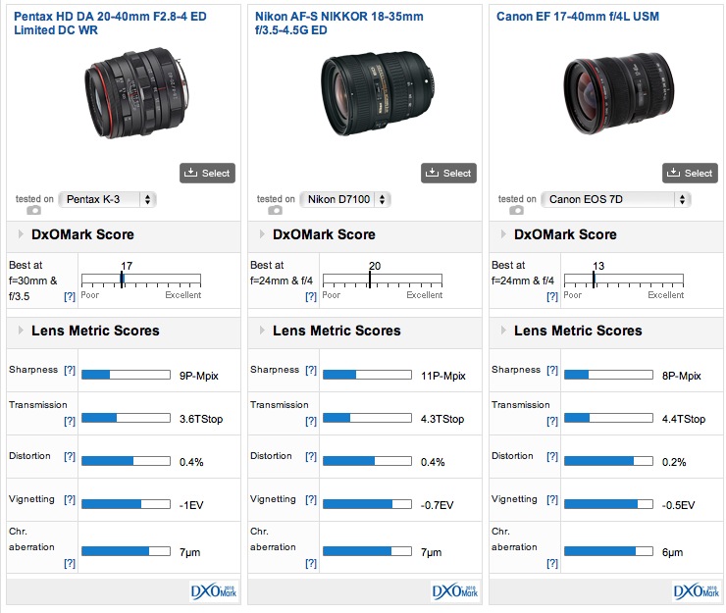Screen dimensions: 726x613
Task: Collapse the Nikon Lens Metric Scores section
Action: pos(262,331)
